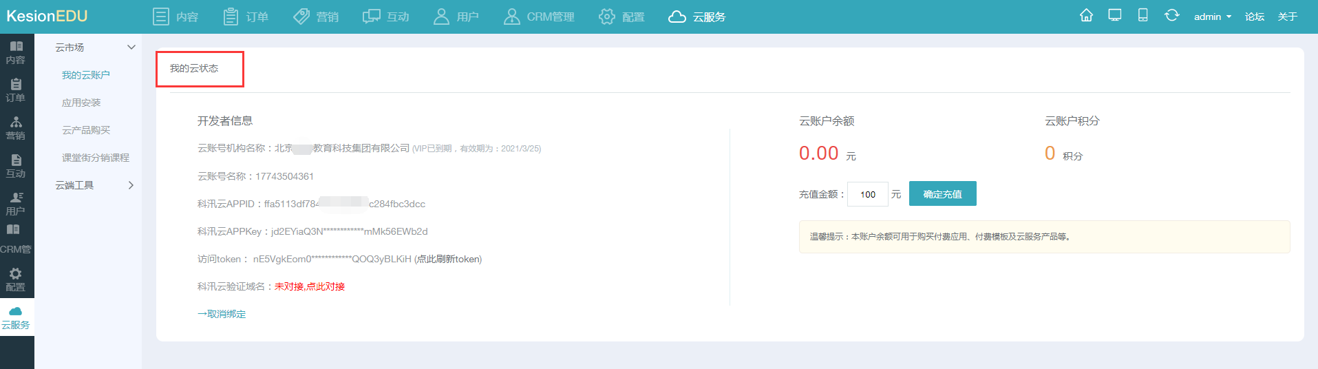
Task: Open 用户 in the left sidebar
Action: tap(16, 204)
